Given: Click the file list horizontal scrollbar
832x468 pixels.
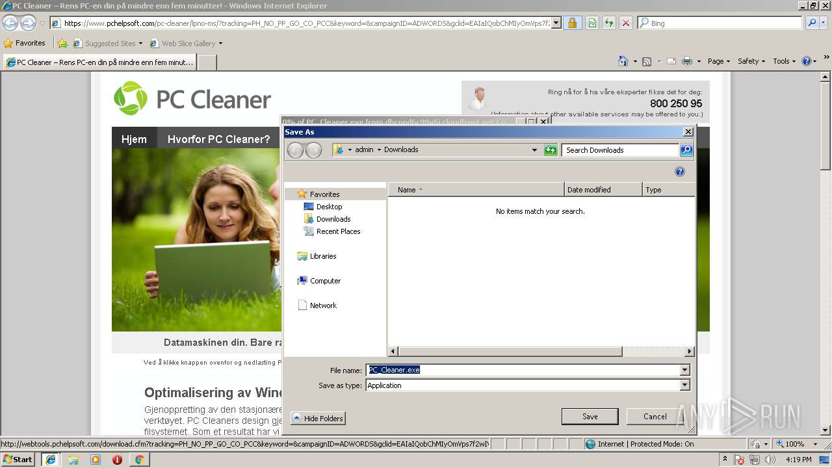Looking at the screenshot, I should tap(509, 352).
